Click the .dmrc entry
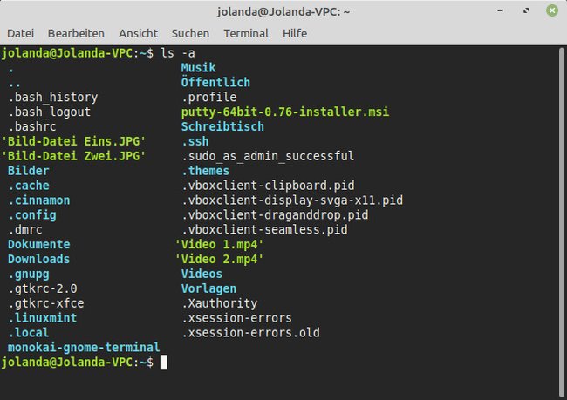567x400 pixels. 25,230
